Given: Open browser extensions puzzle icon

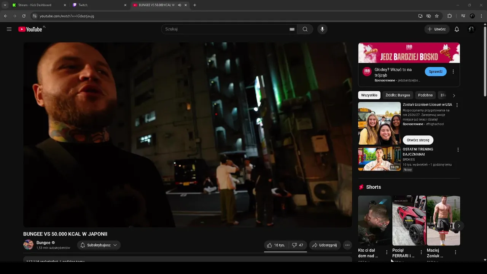Looking at the screenshot, I should (x=449, y=16).
